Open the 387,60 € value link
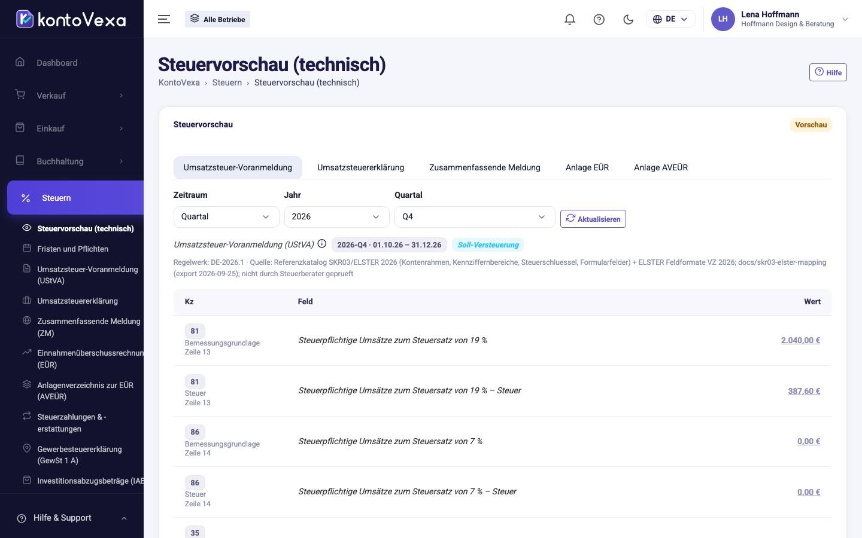The image size is (862, 538). [804, 391]
